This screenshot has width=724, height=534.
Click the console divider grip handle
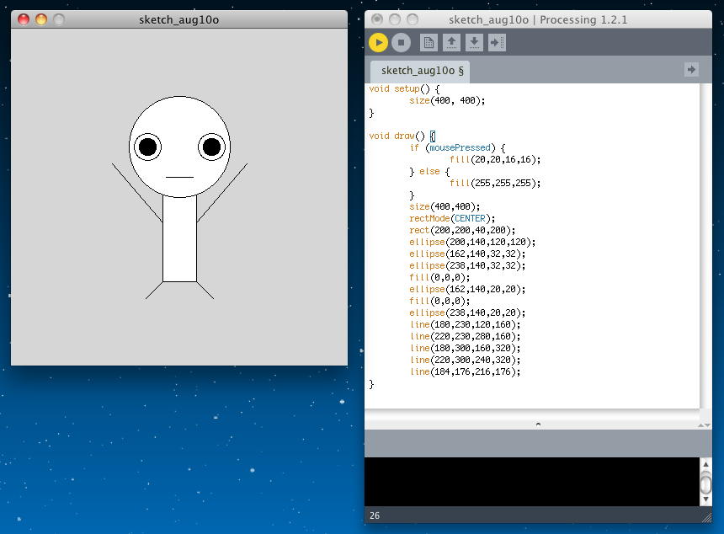click(x=538, y=425)
